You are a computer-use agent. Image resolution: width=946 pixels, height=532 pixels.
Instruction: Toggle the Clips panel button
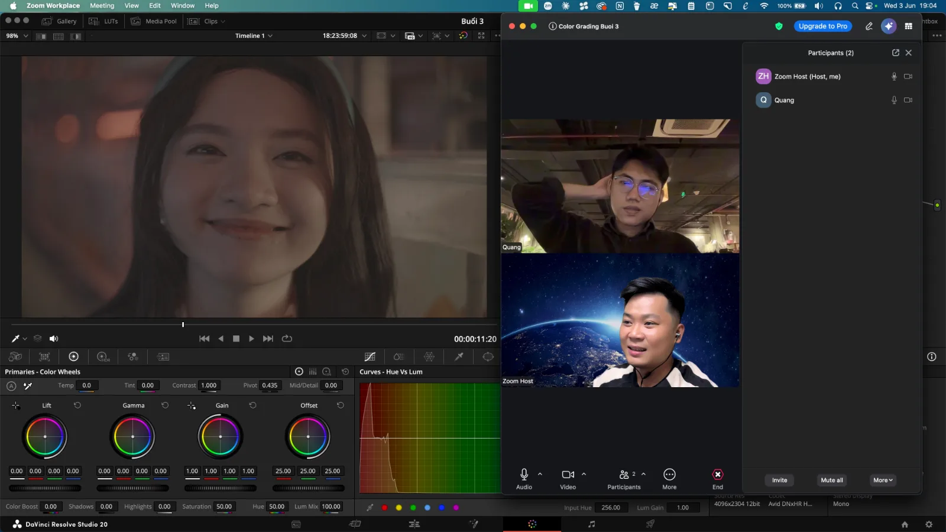click(202, 21)
